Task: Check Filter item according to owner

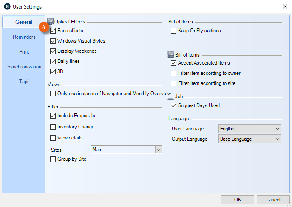Action: [x=174, y=73]
